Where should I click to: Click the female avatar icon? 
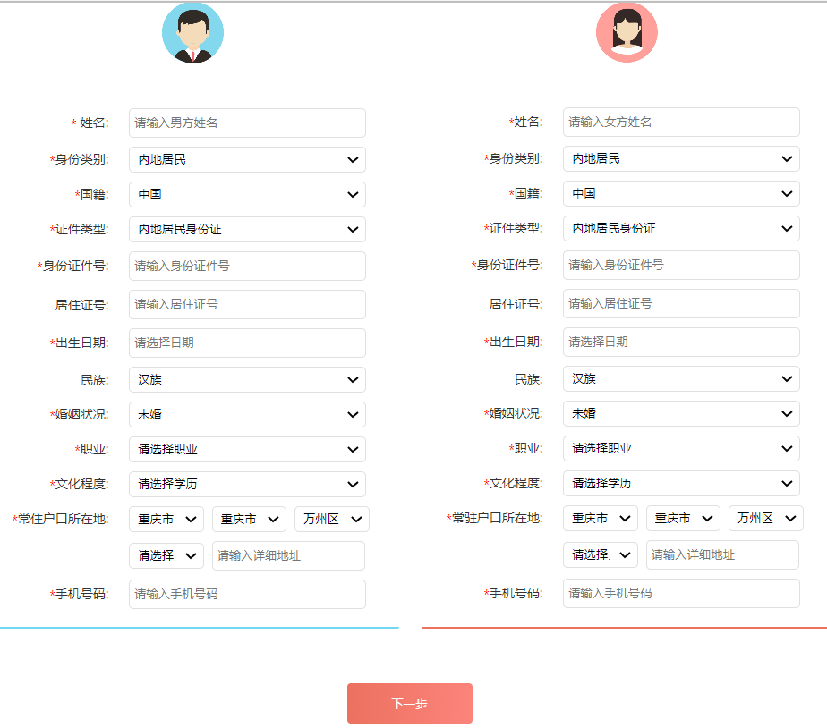click(627, 33)
